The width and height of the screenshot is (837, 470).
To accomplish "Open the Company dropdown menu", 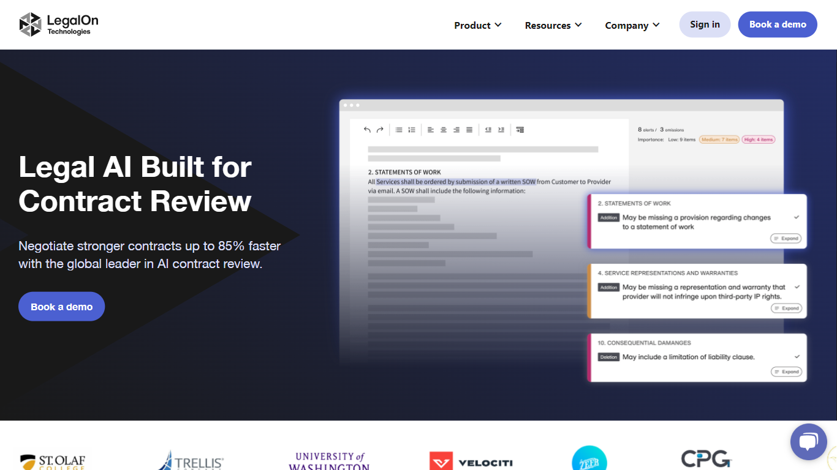I will (x=632, y=25).
